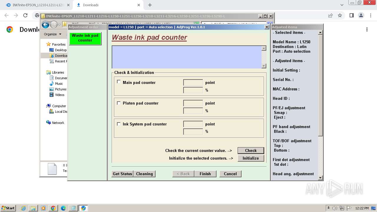Click the Platen pad counter percent field
This screenshot has height=212, width=377.
tap(193, 111)
